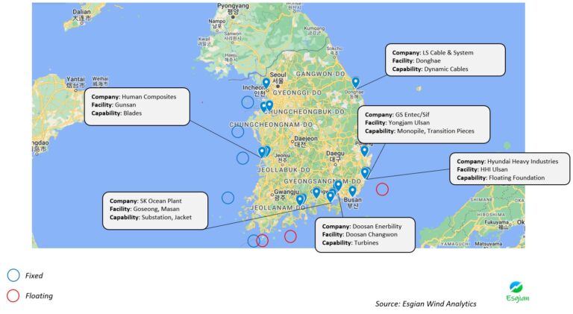Select the SK Ocean Plant callout
This screenshot has width=573, height=314.
(155, 210)
